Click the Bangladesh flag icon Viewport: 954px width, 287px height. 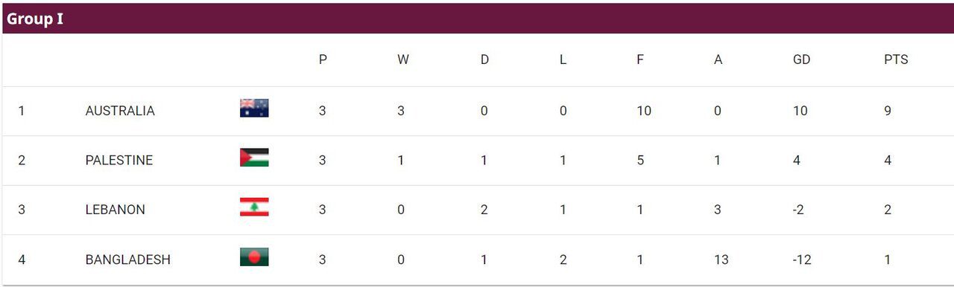(x=254, y=257)
